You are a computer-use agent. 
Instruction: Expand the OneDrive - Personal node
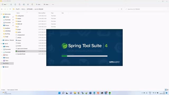pos(1,40)
